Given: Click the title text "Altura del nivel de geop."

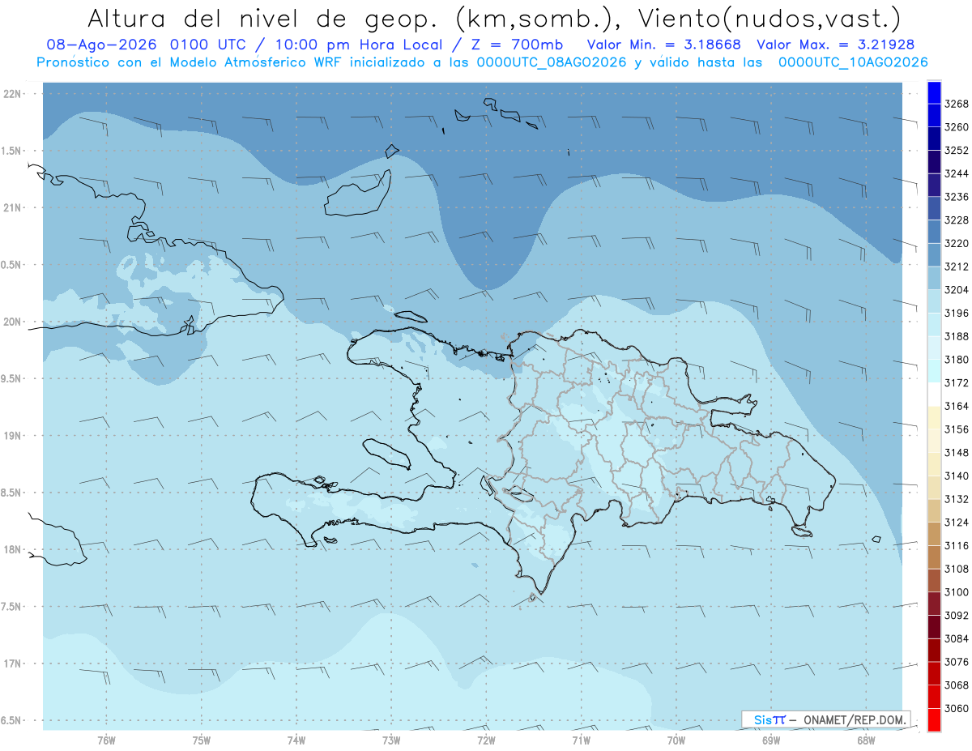Looking at the screenshot, I should click(263, 18).
